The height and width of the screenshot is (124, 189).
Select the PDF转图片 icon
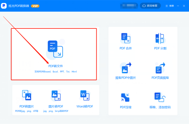(27, 95)
